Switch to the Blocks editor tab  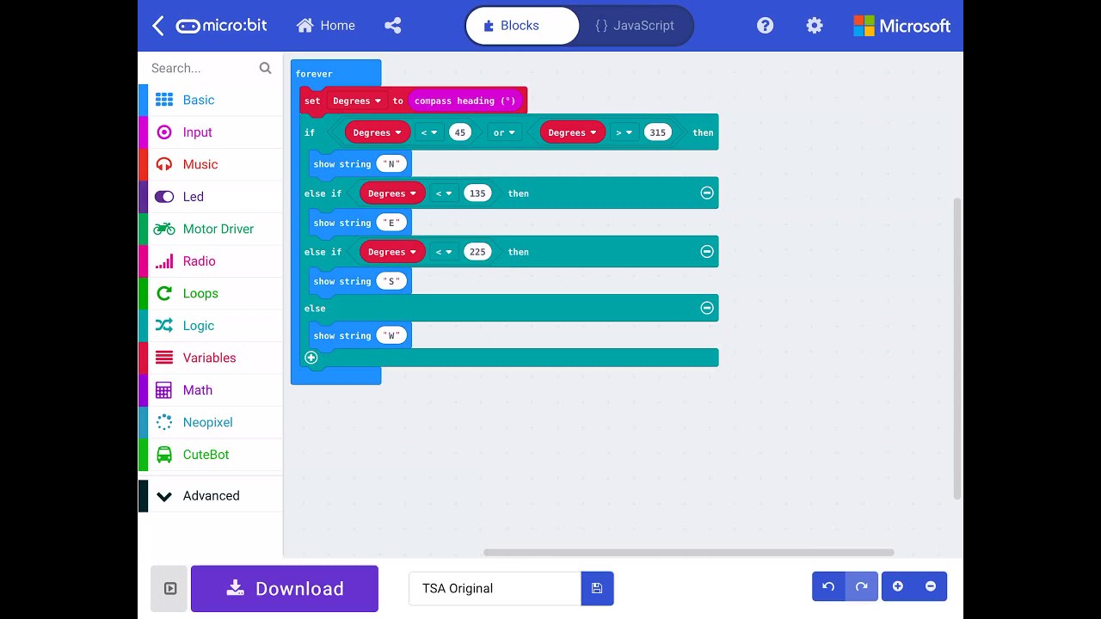tap(522, 26)
